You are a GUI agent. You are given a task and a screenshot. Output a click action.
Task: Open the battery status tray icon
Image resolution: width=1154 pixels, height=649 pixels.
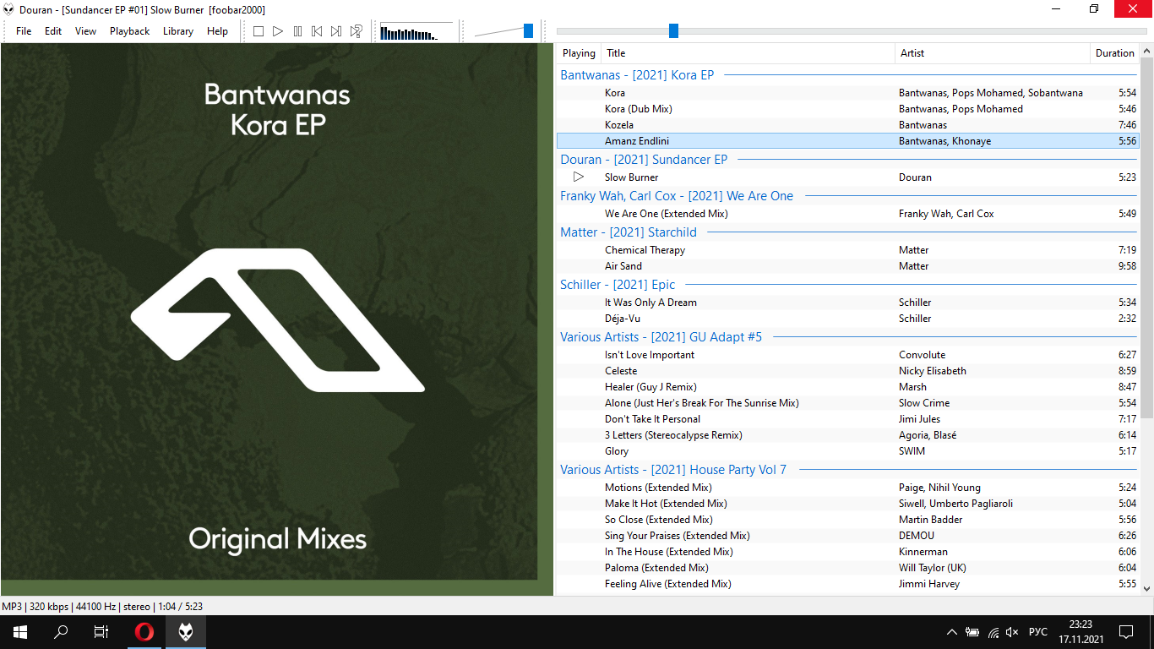click(x=972, y=632)
